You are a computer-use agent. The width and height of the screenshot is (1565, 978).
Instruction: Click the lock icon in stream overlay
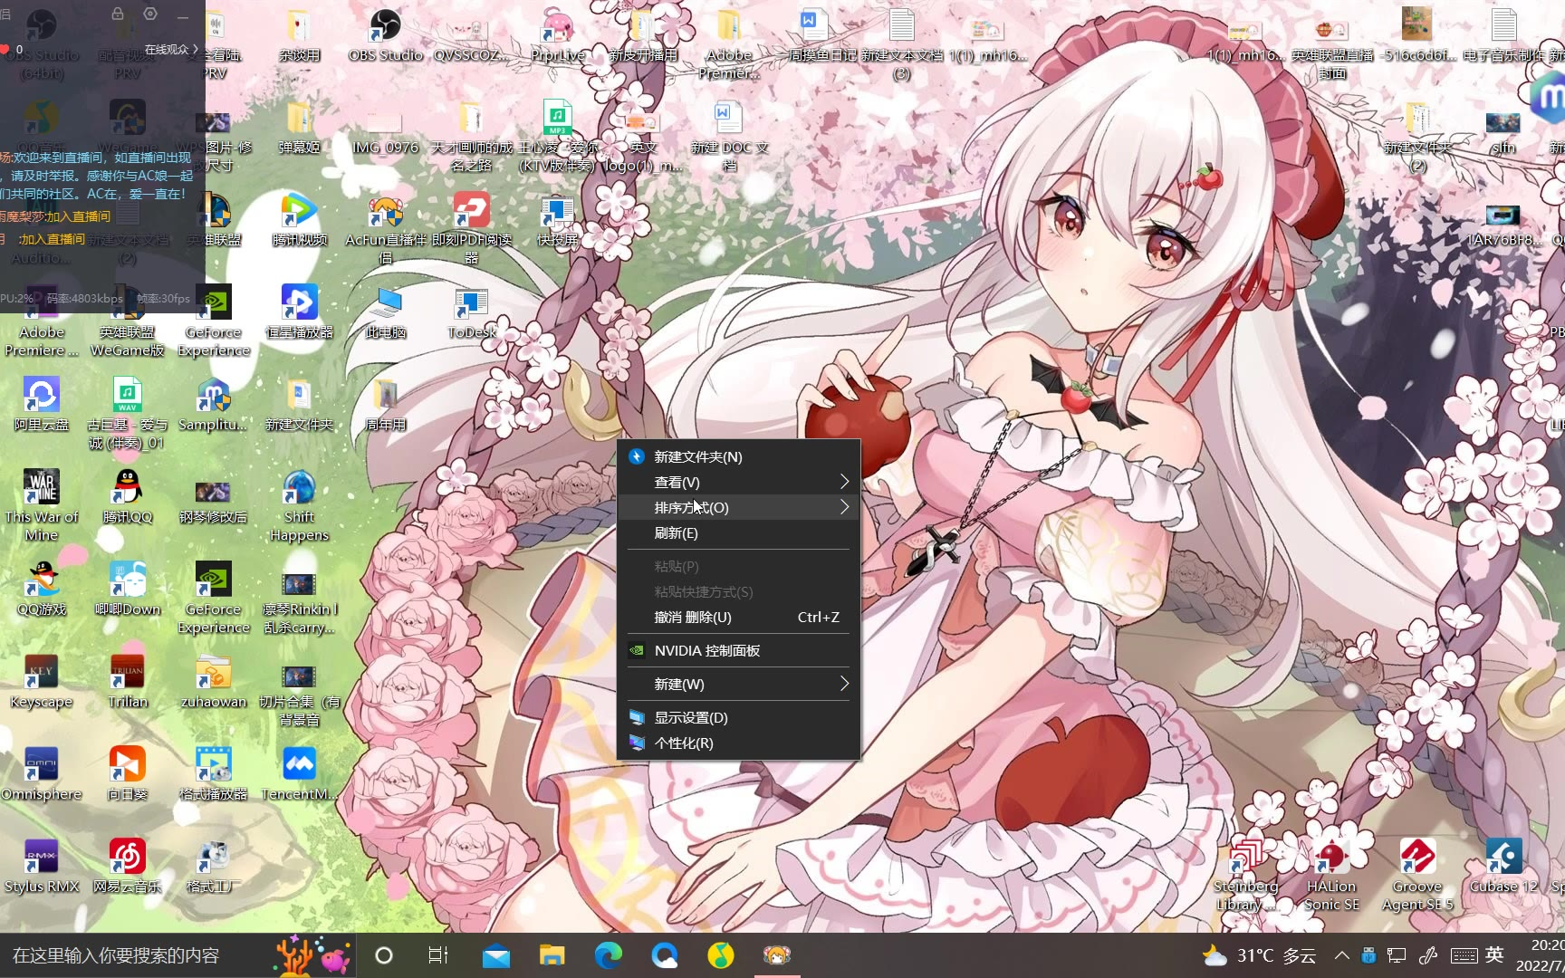point(118,14)
